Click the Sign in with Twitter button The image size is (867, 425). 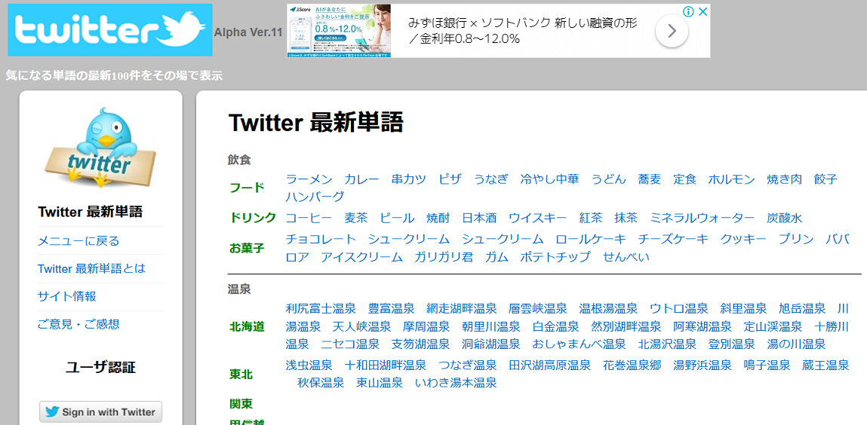point(100,411)
